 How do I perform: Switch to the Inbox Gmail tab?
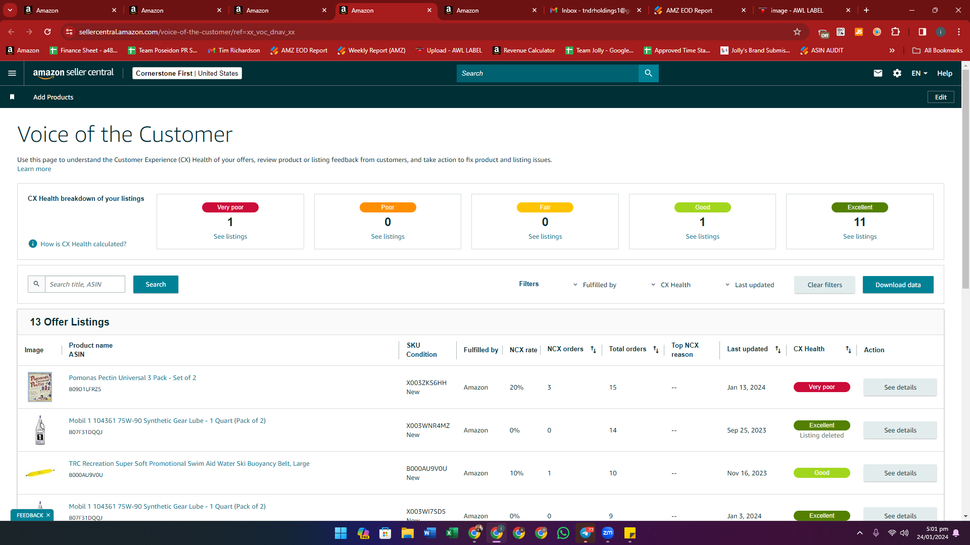[595, 10]
